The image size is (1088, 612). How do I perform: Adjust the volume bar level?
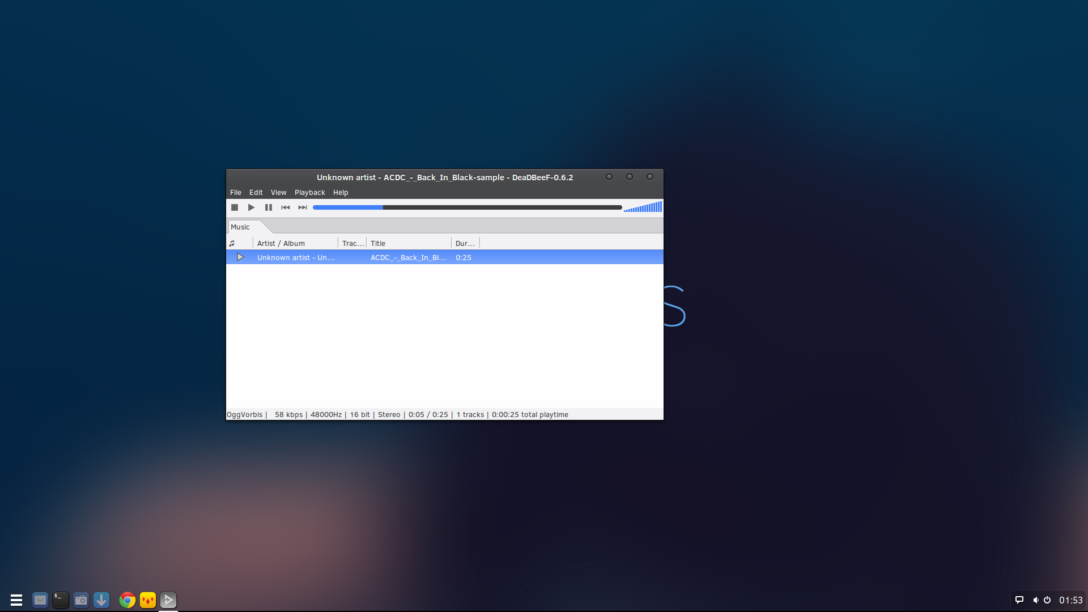coord(643,207)
